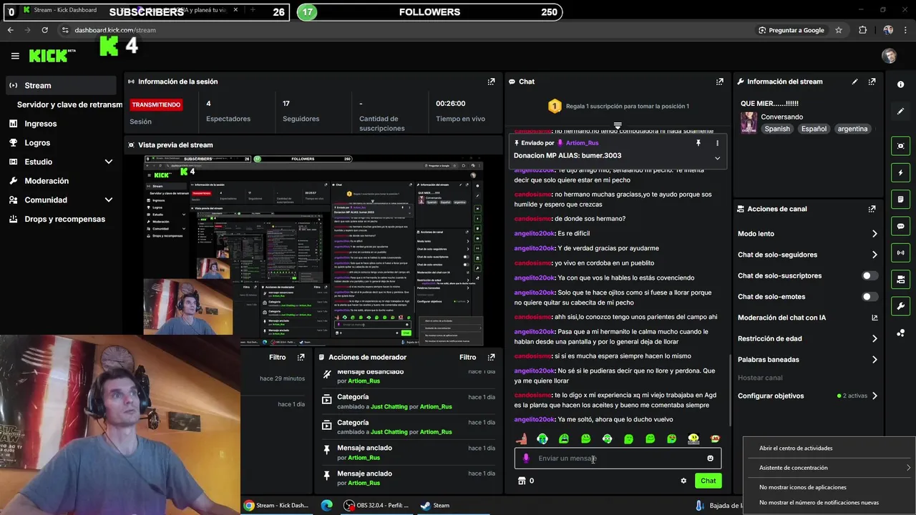Click the three-dots cluster icon in right sidebar

(x=900, y=333)
